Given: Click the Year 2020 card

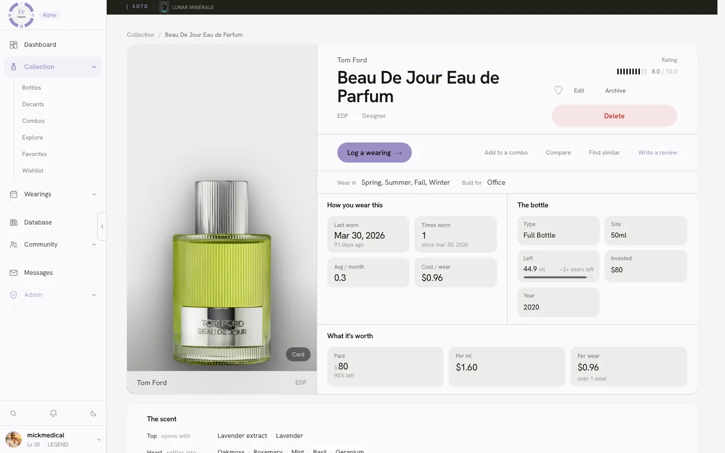Looking at the screenshot, I should pos(558,302).
